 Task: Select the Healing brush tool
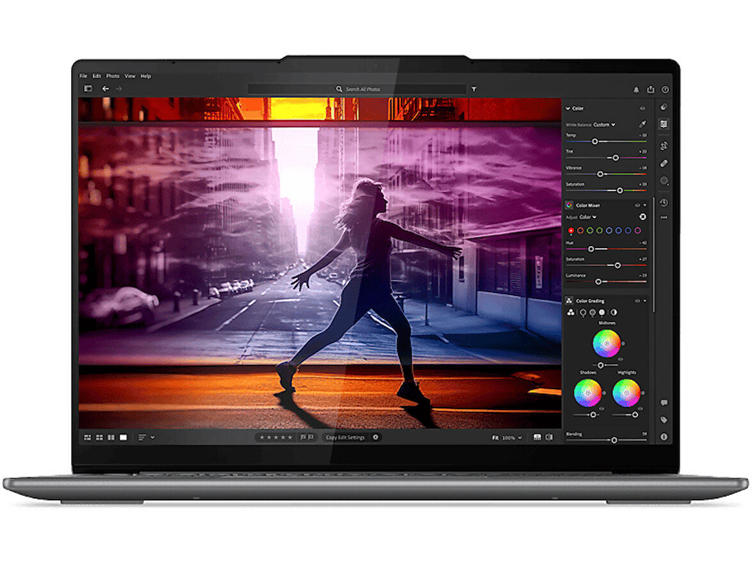point(664,164)
